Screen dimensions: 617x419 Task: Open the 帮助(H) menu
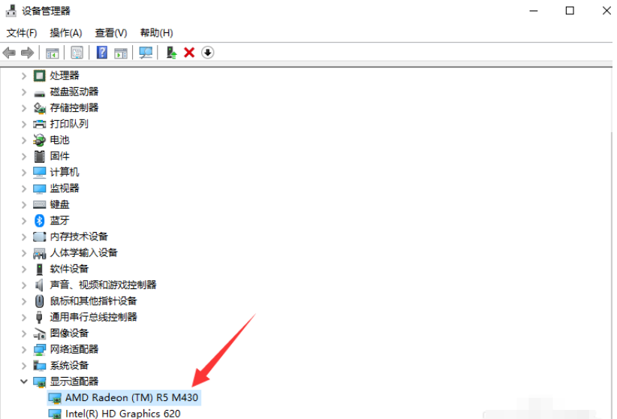coord(156,33)
